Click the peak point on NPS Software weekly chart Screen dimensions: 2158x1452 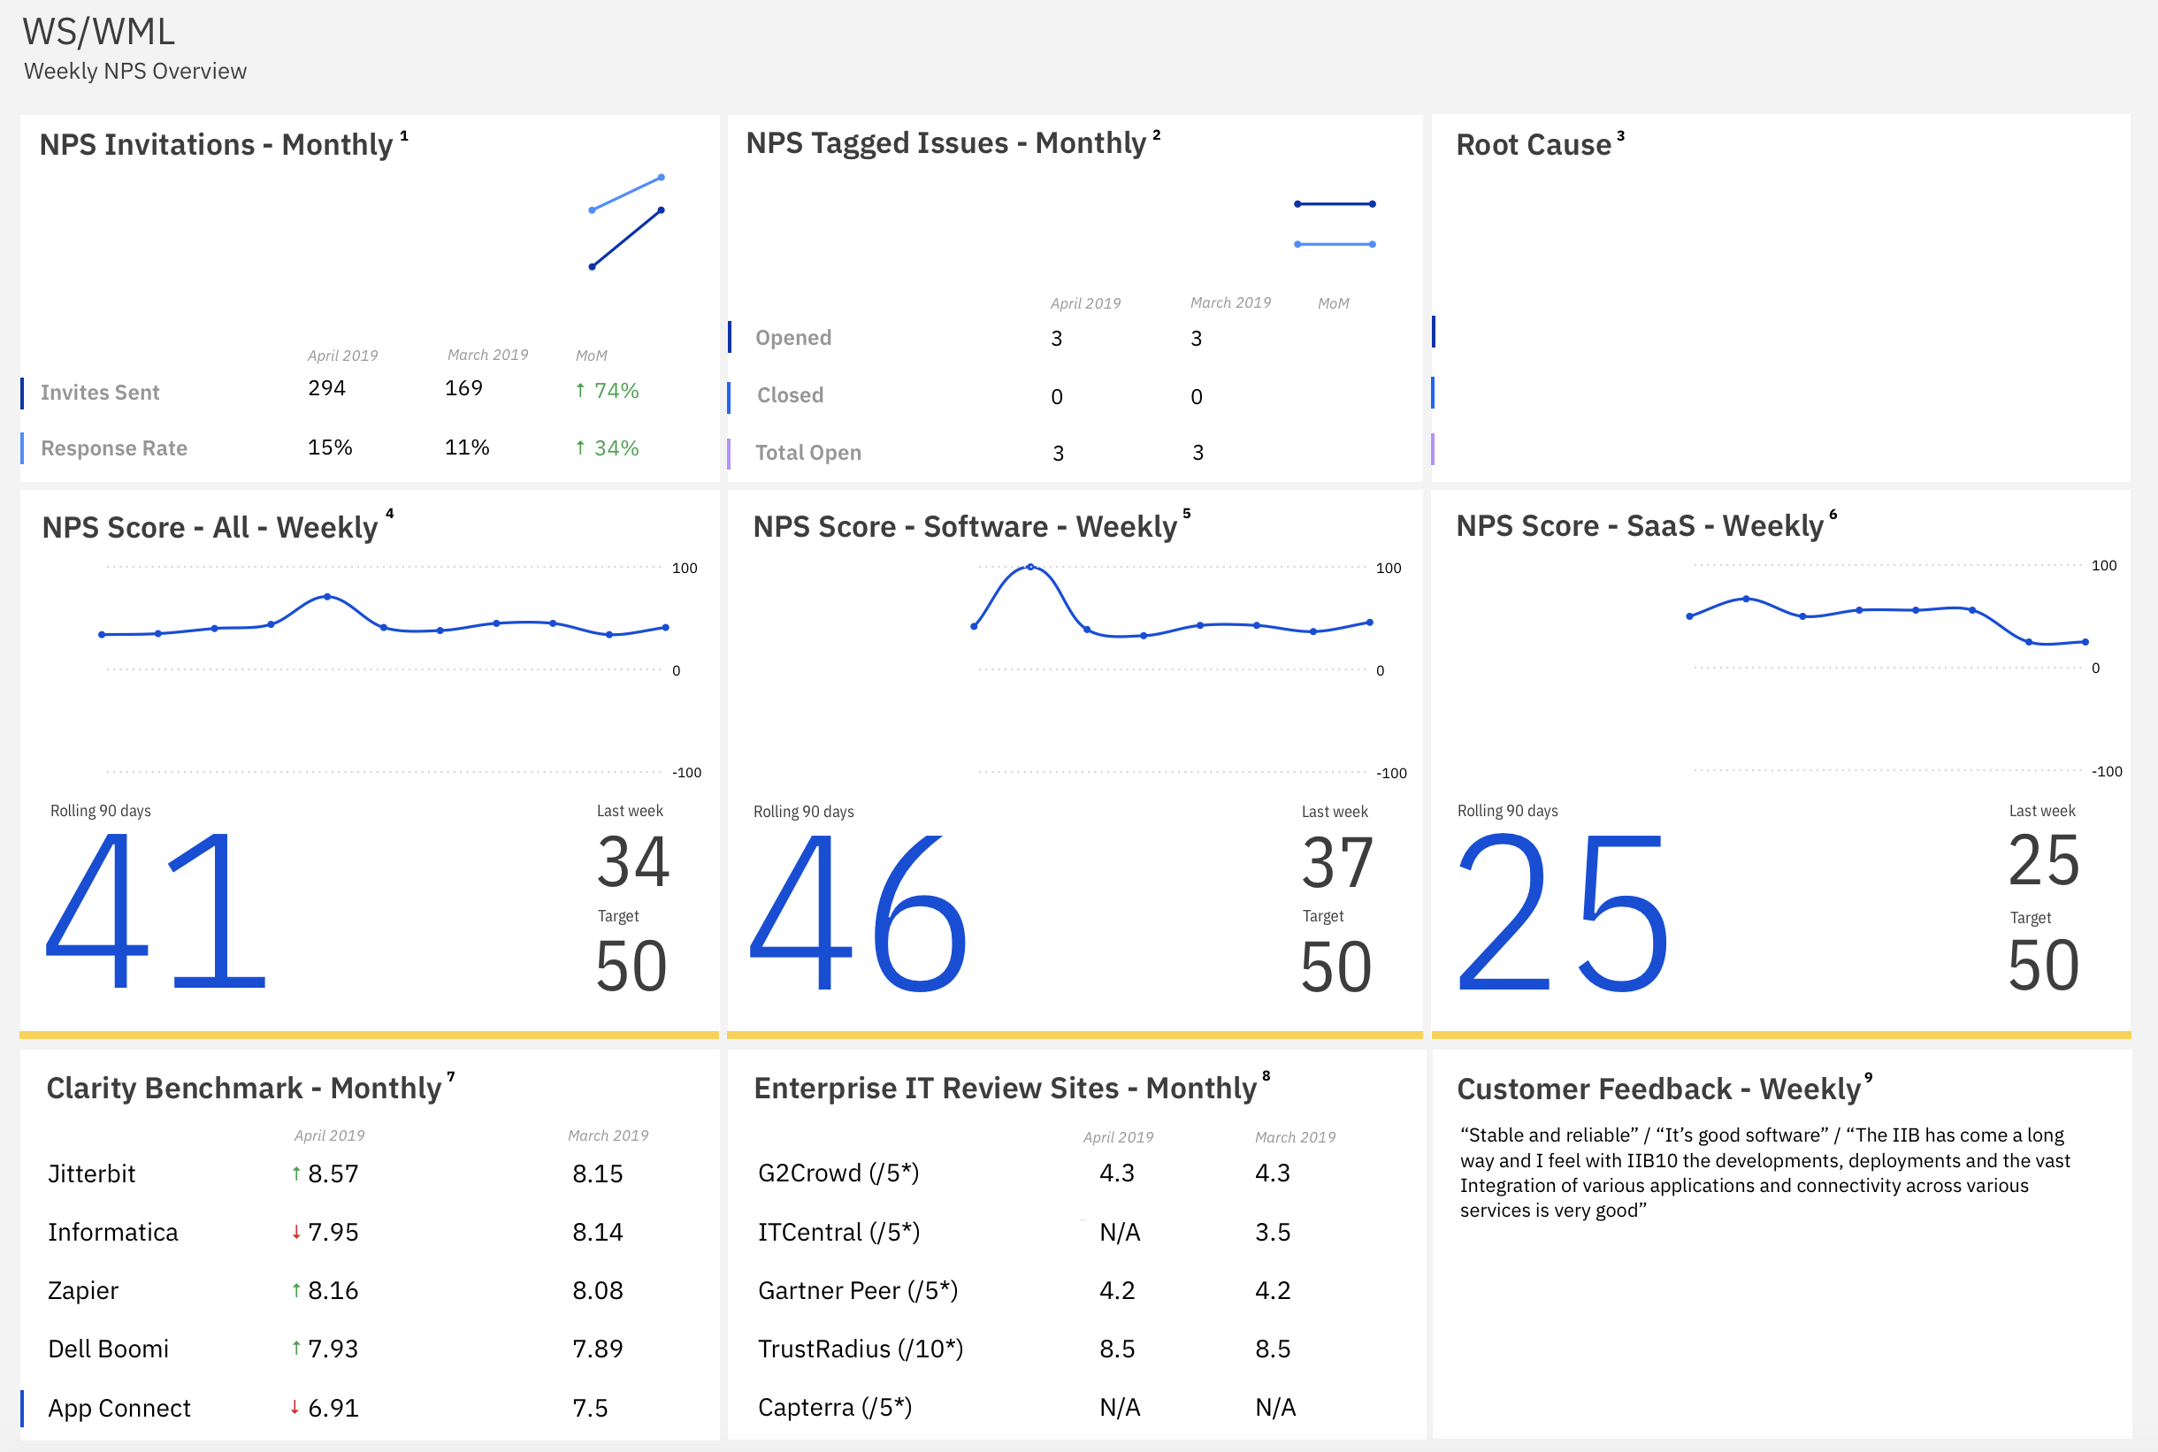pyautogui.click(x=1029, y=567)
